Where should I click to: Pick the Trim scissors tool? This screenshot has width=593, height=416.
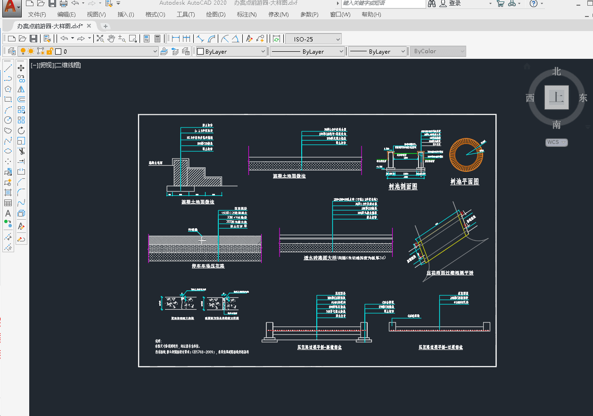pyautogui.click(x=21, y=151)
